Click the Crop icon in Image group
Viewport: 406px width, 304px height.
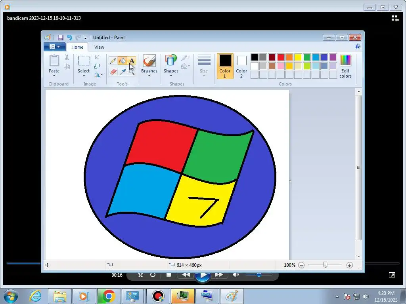[97, 57]
